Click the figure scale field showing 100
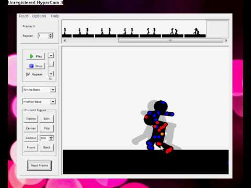Image resolution: width=251 pixels, height=188 pixels. (x=44, y=138)
